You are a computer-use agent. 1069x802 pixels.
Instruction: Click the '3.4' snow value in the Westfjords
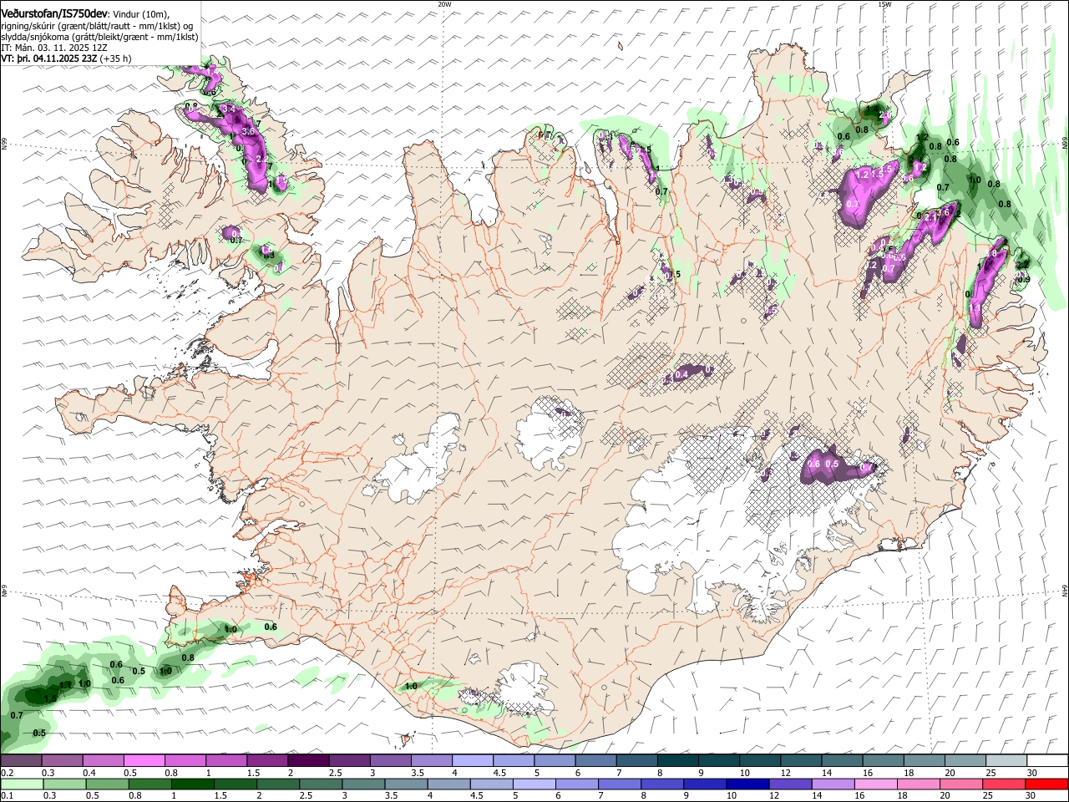pyautogui.click(x=231, y=110)
